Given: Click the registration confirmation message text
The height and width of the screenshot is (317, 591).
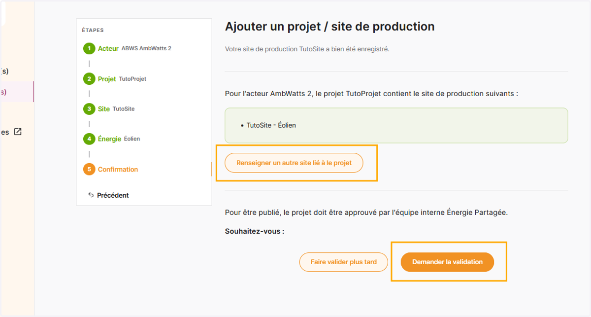Looking at the screenshot, I should click(307, 49).
